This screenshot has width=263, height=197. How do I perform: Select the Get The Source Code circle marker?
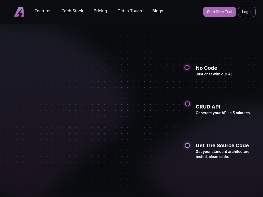[x=187, y=145]
